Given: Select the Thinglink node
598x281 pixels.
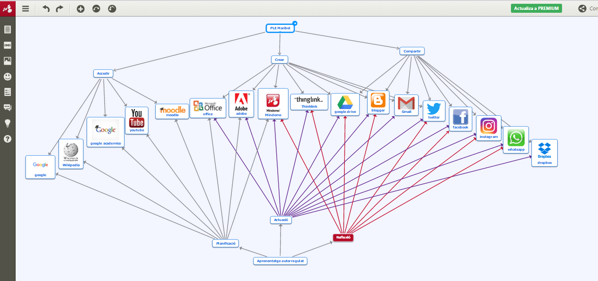Looking at the screenshot, I should click(309, 102).
